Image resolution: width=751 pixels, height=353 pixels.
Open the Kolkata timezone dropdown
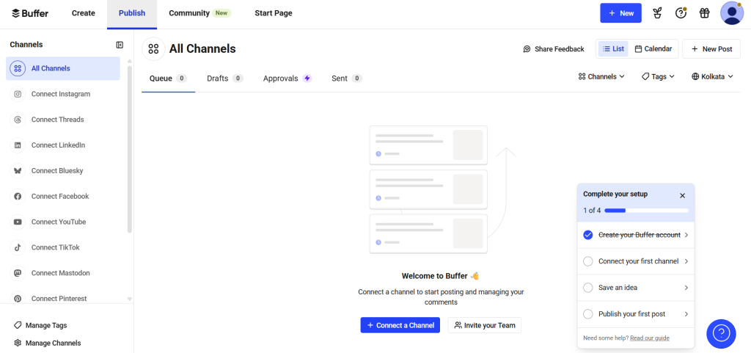pyautogui.click(x=713, y=76)
